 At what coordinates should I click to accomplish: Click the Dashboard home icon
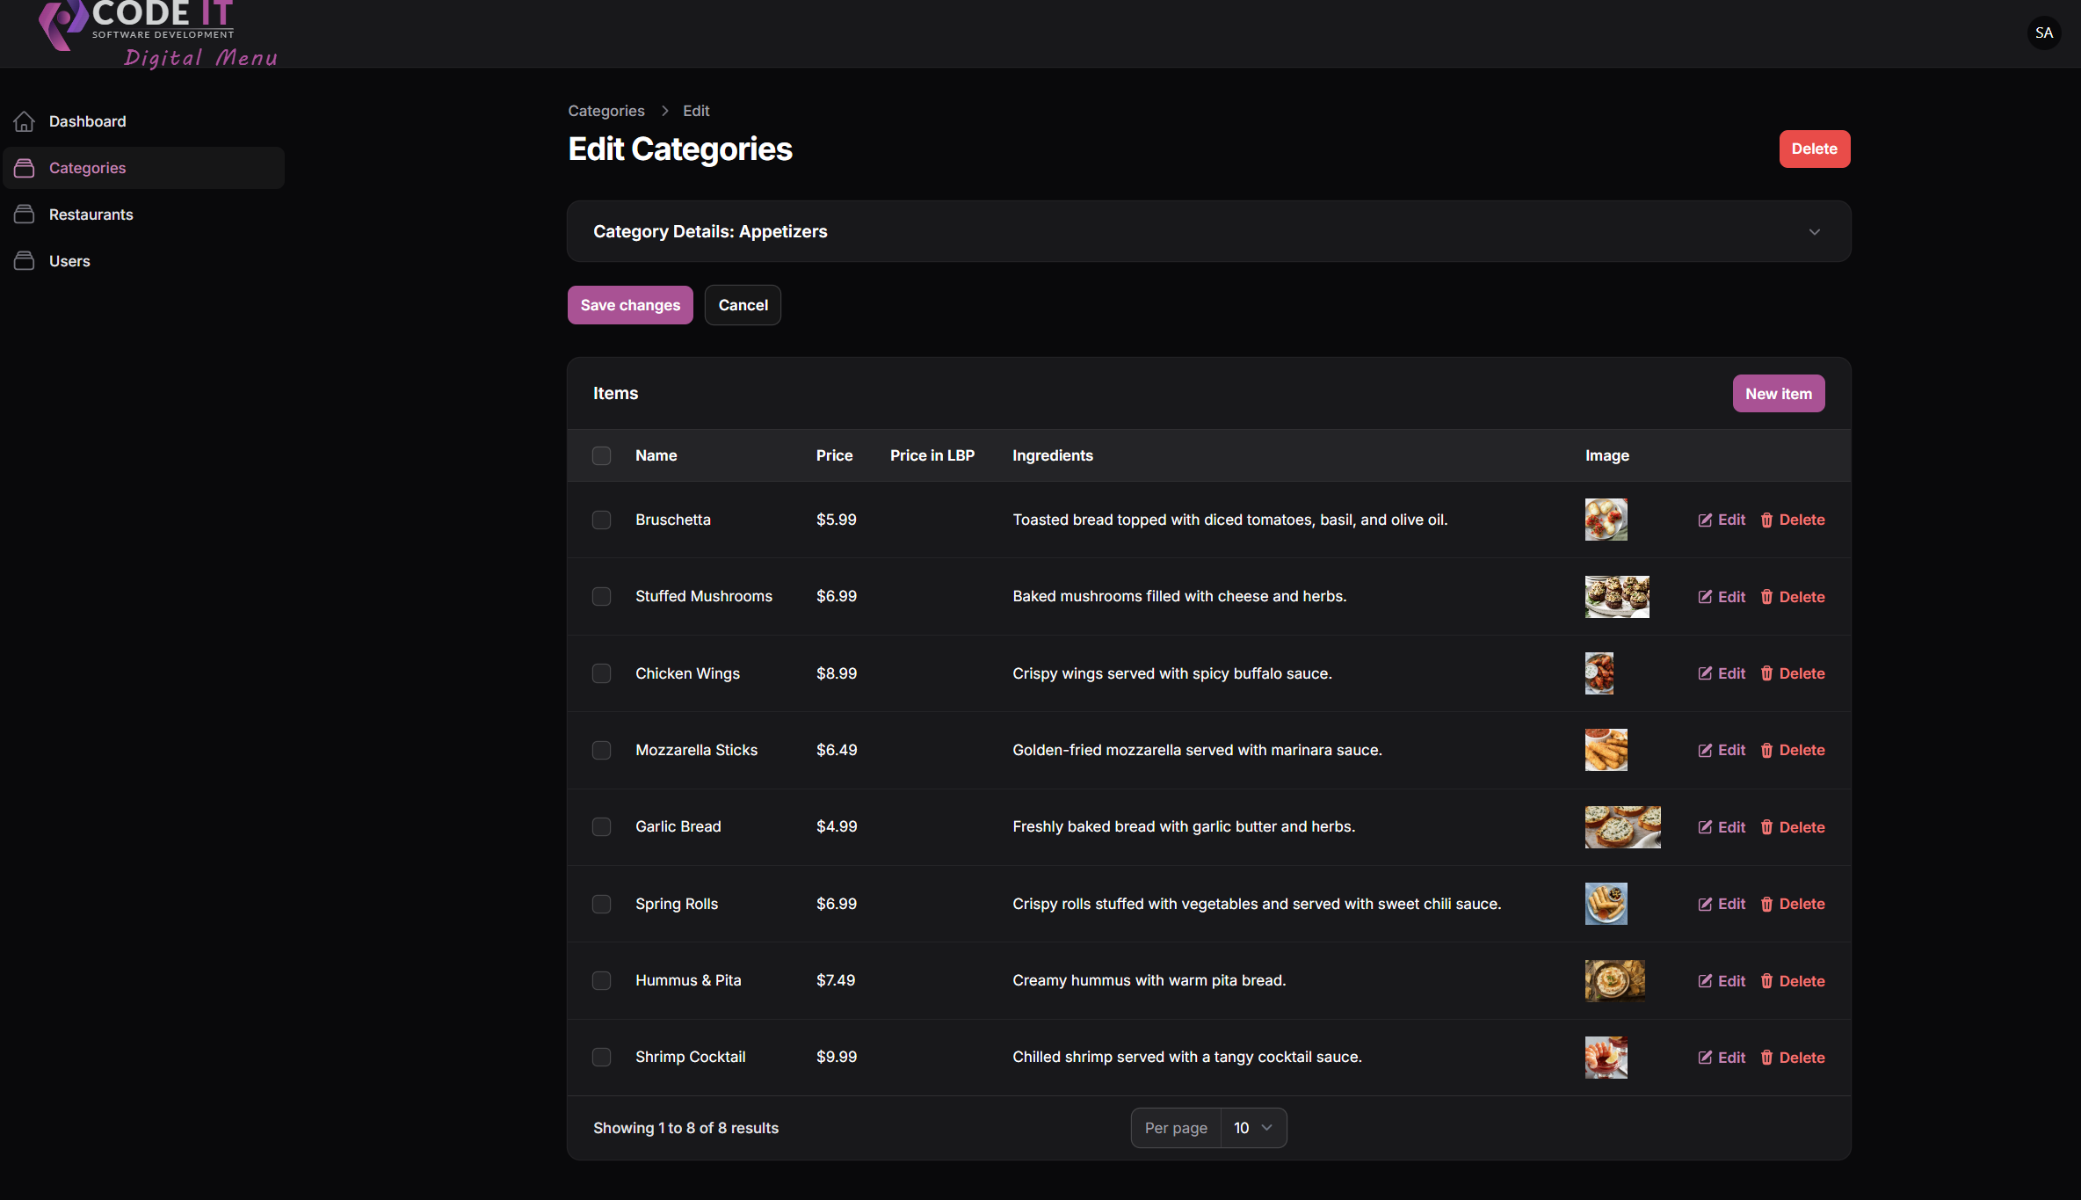point(25,121)
